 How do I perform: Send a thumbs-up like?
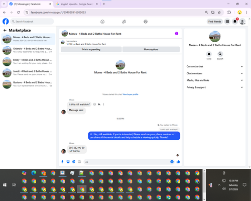pos(178,162)
